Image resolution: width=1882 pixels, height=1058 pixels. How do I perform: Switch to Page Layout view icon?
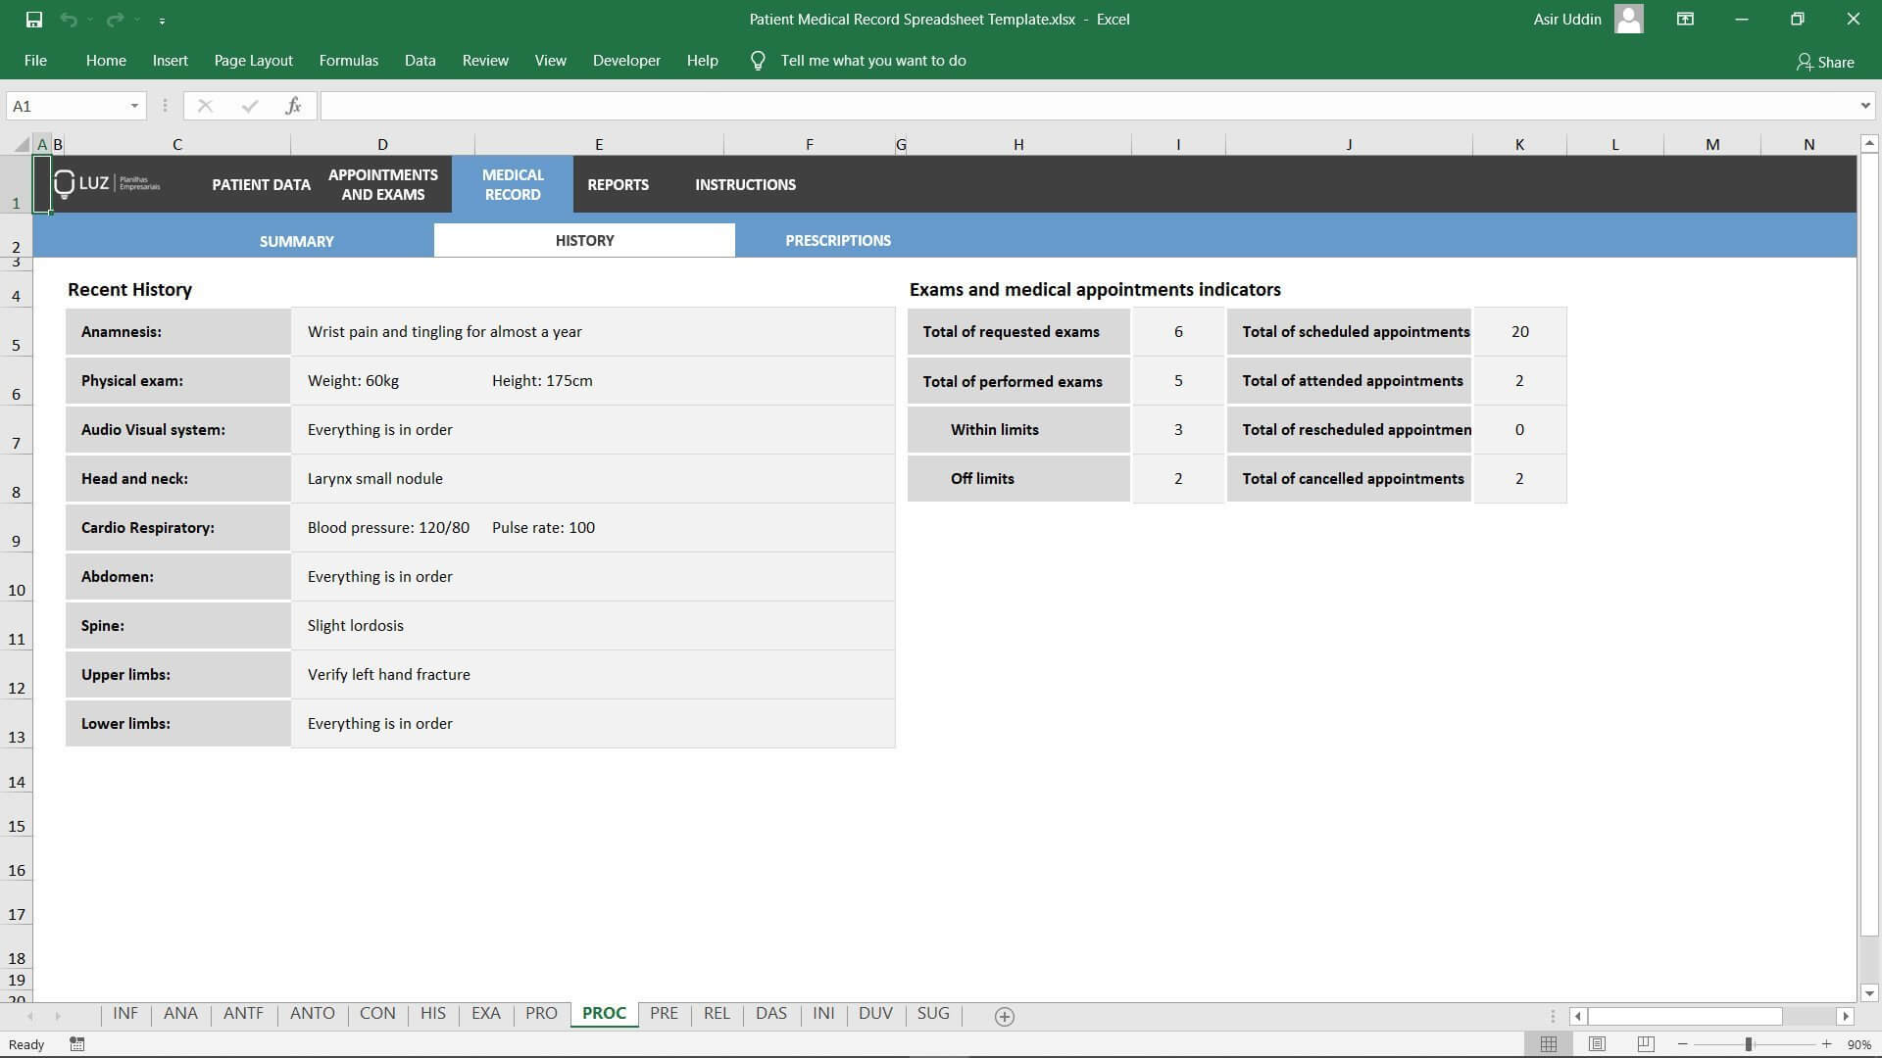1597,1044
